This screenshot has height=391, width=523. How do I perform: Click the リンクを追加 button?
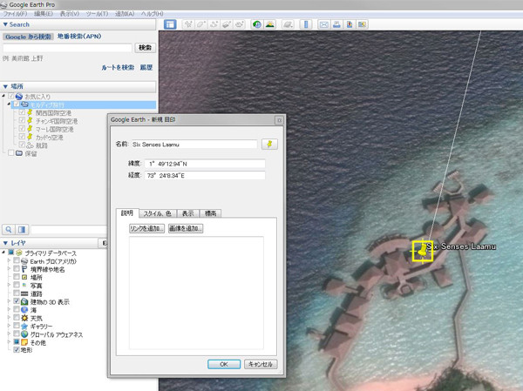146,228
